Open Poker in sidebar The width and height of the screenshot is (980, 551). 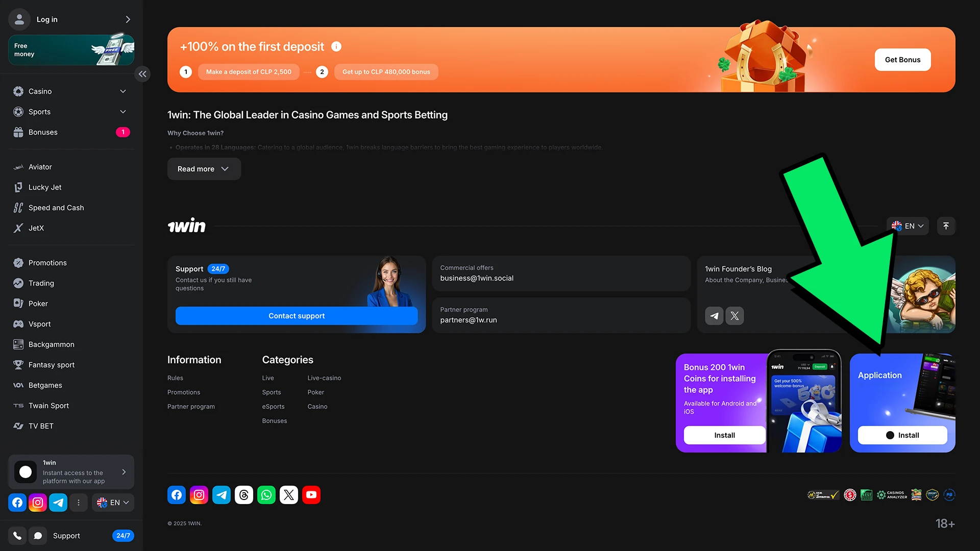click(x=71, y=304)
